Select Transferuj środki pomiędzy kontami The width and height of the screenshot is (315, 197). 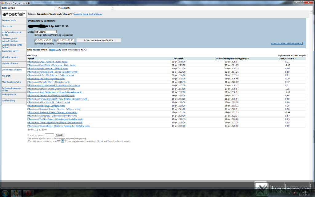[x=10, y=40]
